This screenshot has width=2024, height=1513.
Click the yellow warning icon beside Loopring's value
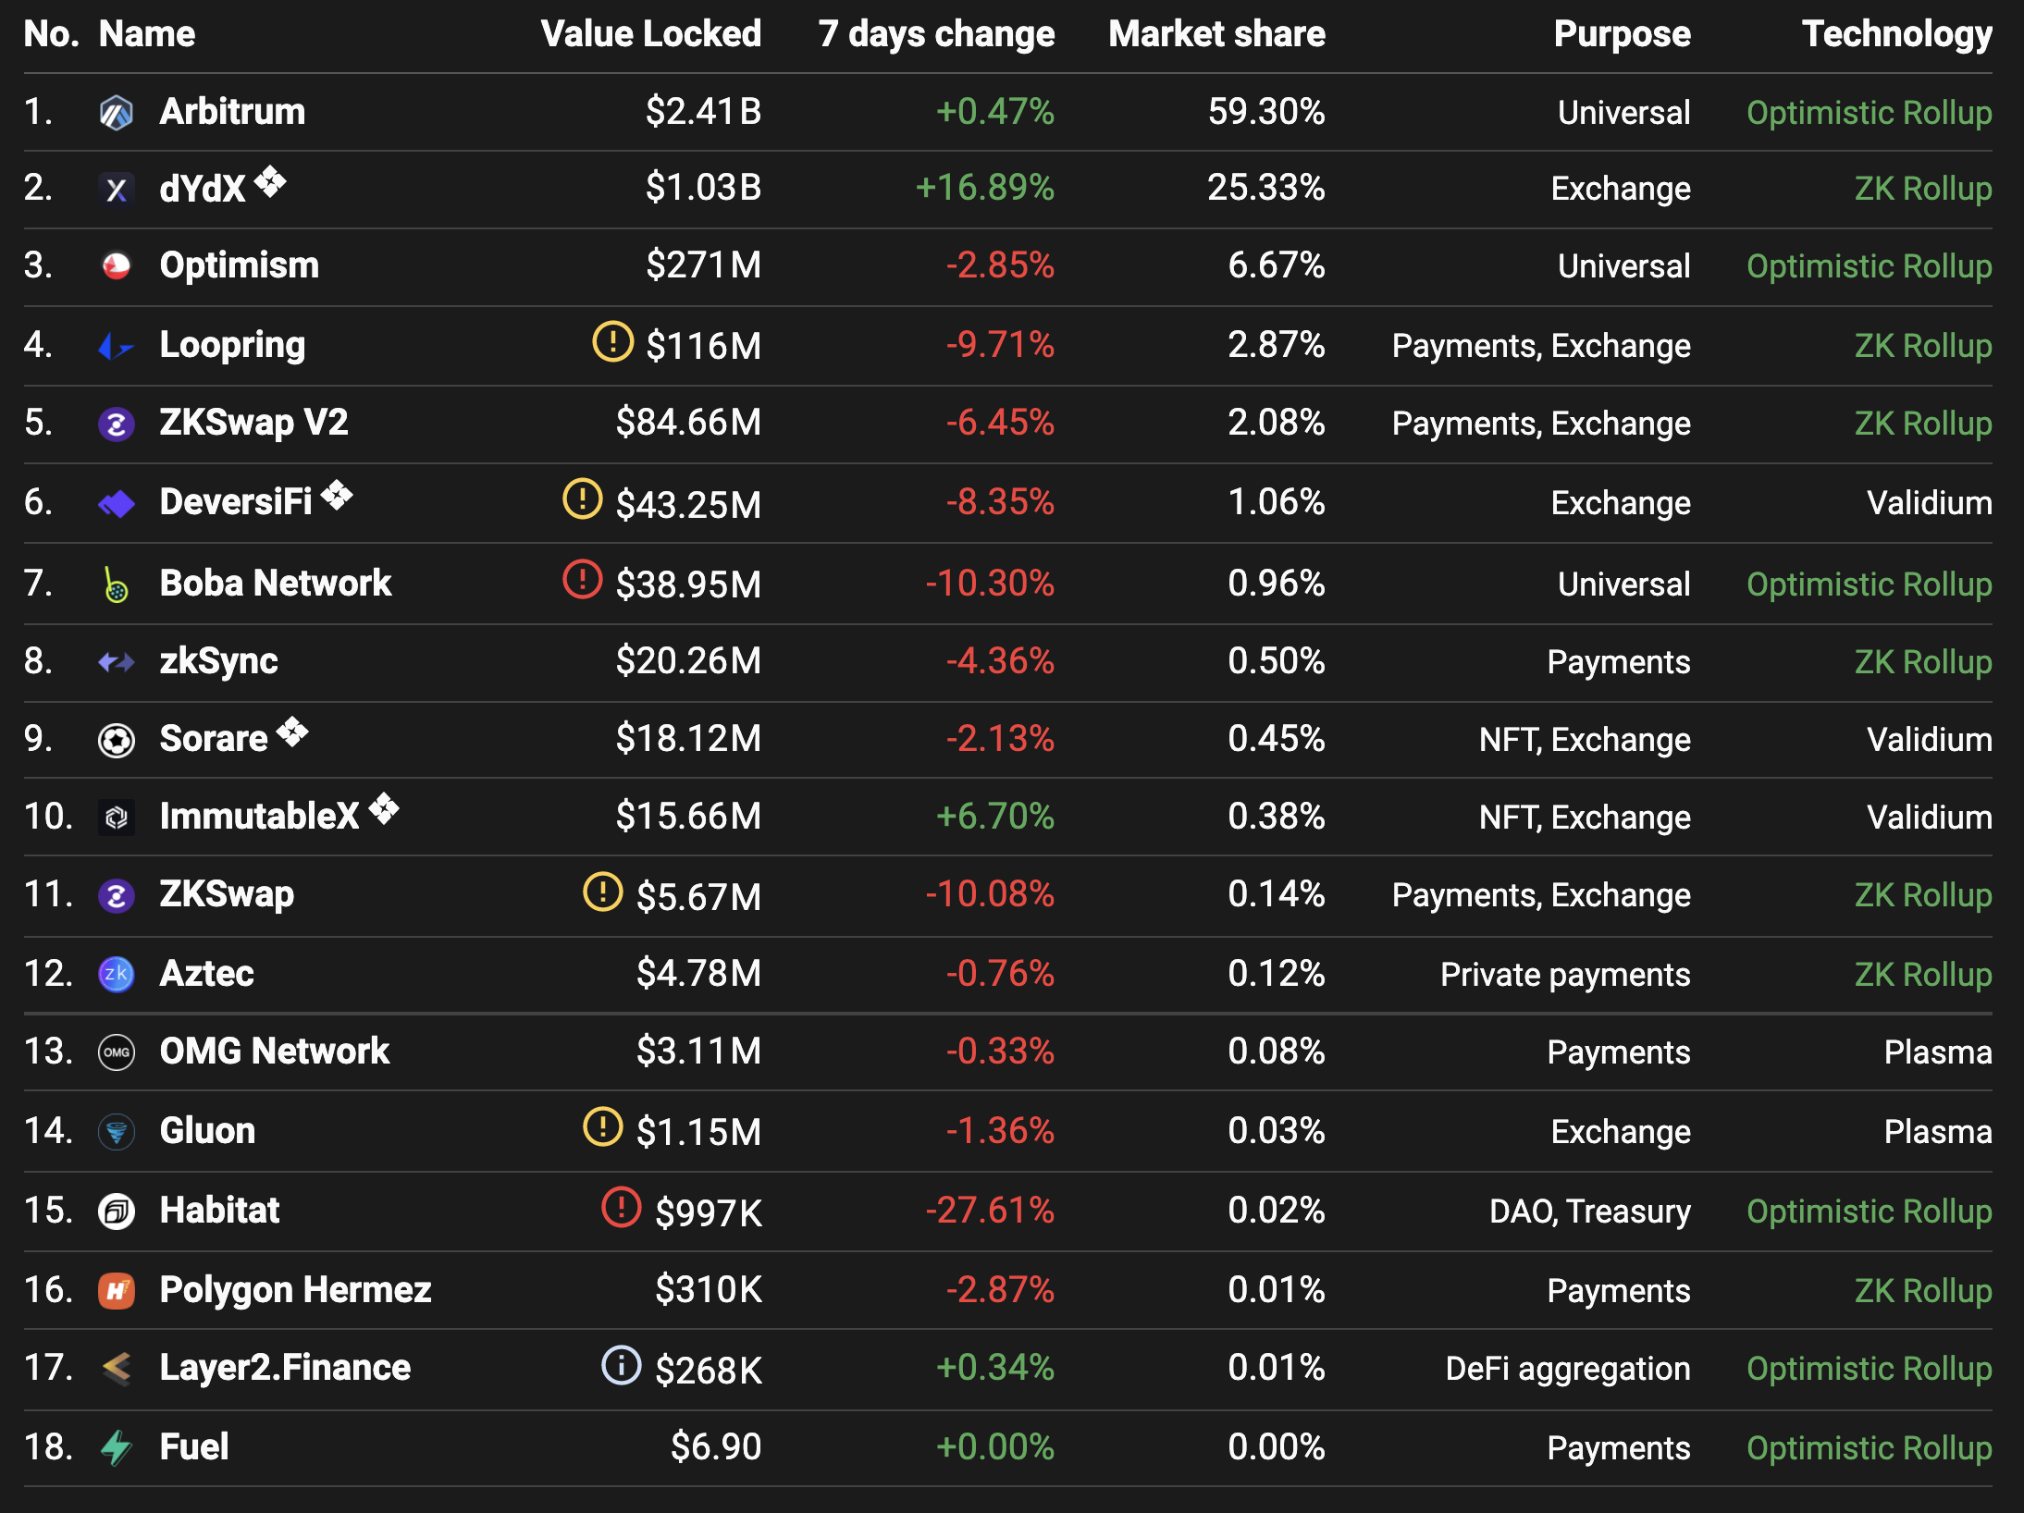point(612,341)
